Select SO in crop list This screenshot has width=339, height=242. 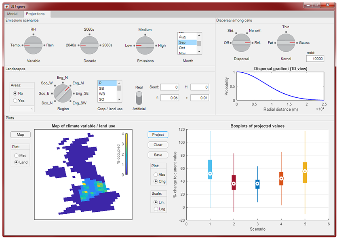coord(107,99)
